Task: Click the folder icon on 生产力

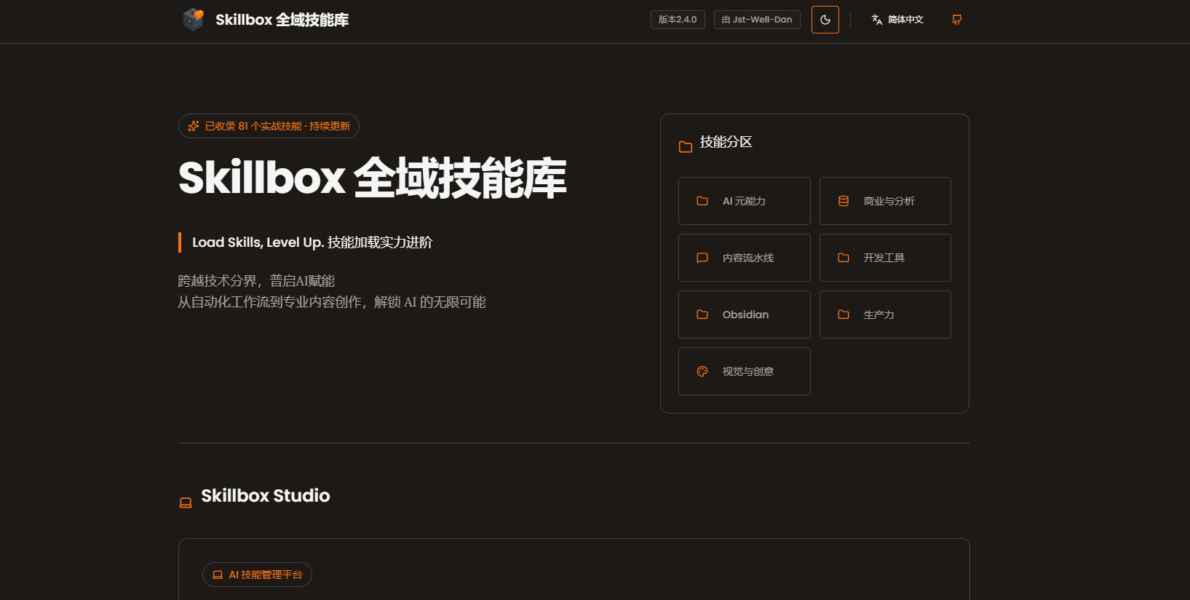Action: click(x=844, y=315)
